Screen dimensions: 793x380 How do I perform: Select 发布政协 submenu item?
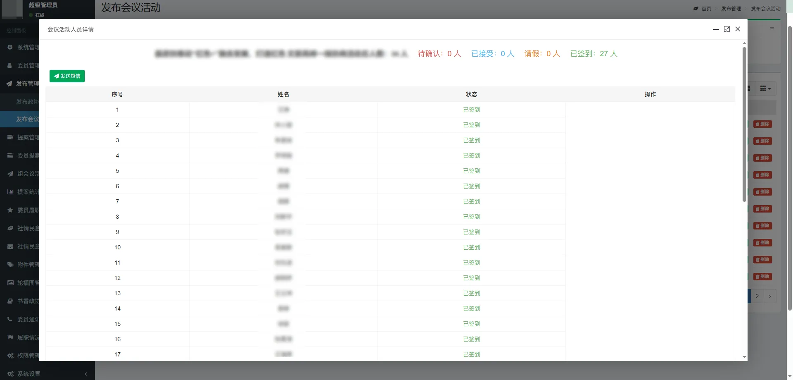(x=27, y=102)
